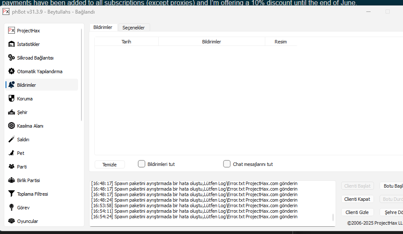Switch to the Seçenekler tab
Screen dimensions: 403x234
pos(133,28)
